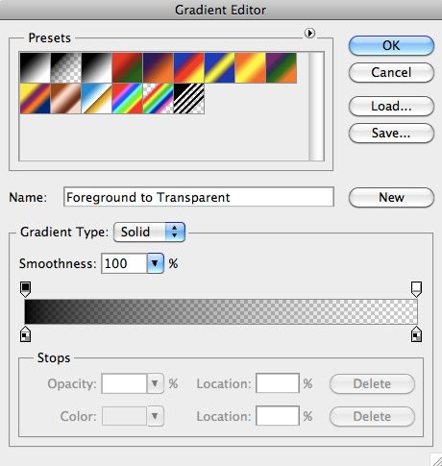Screen dimensions: 442x466
Task: Click the Cancel button
Action: pyautogui.click(x=391, y=73)
